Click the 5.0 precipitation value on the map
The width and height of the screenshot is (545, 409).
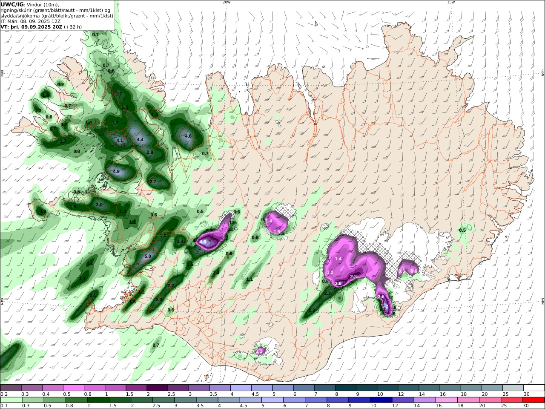tap(148, 256)
